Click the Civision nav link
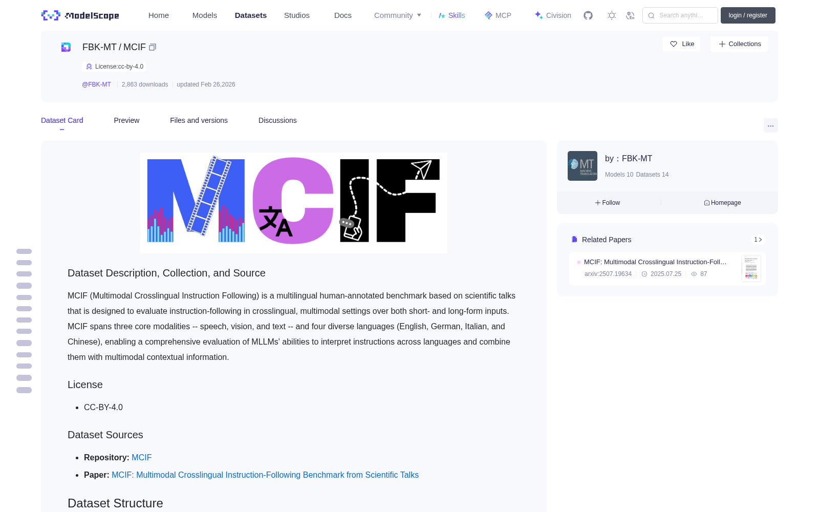The image size is (819, 512). [x=553, y=15]
